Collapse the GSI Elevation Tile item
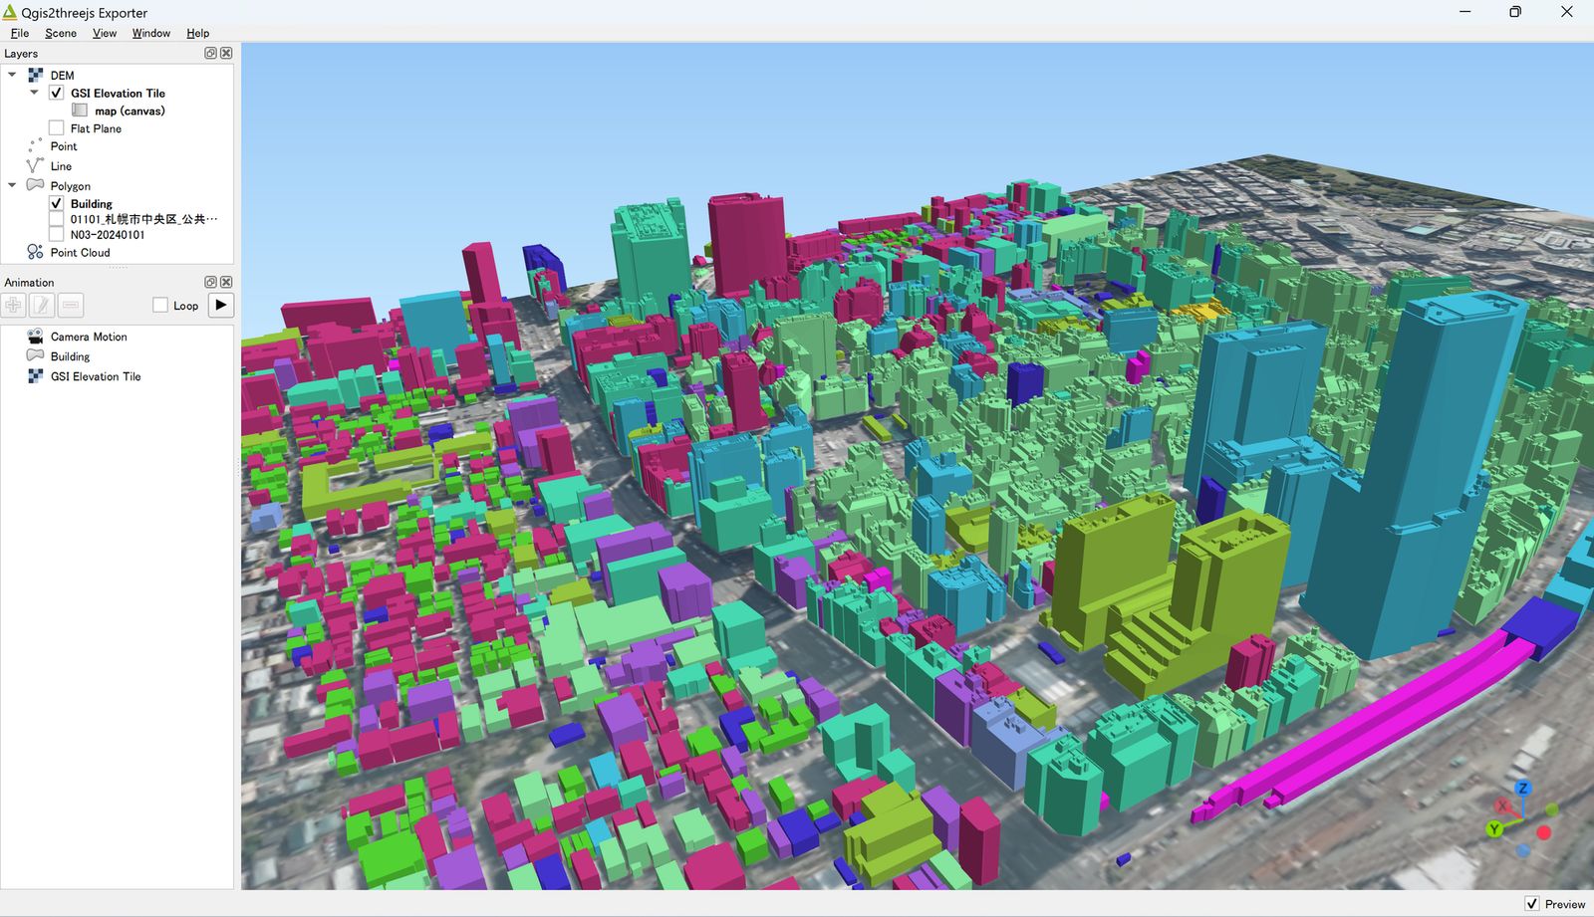The image size is (1594, 917). (34, 93)
